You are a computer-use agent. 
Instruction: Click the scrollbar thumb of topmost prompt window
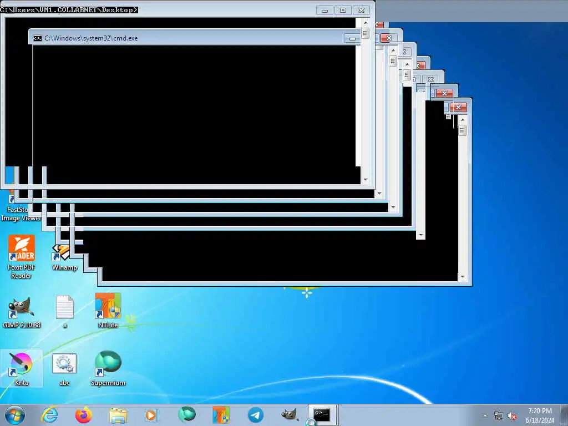(x=365, y=33)
